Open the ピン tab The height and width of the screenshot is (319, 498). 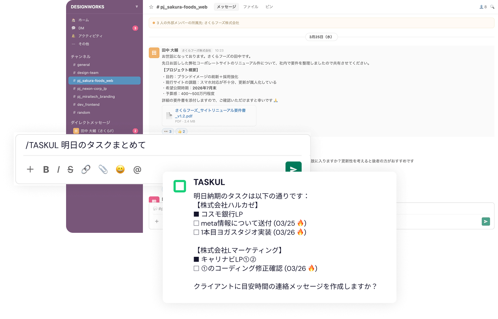pyautogui.click(x=269, y=7)
